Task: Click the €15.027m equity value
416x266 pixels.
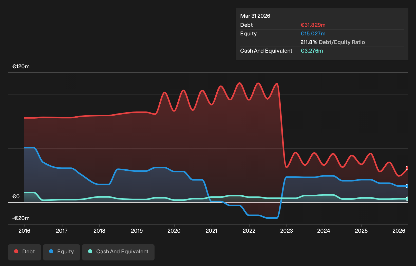Action: [313, 34]
